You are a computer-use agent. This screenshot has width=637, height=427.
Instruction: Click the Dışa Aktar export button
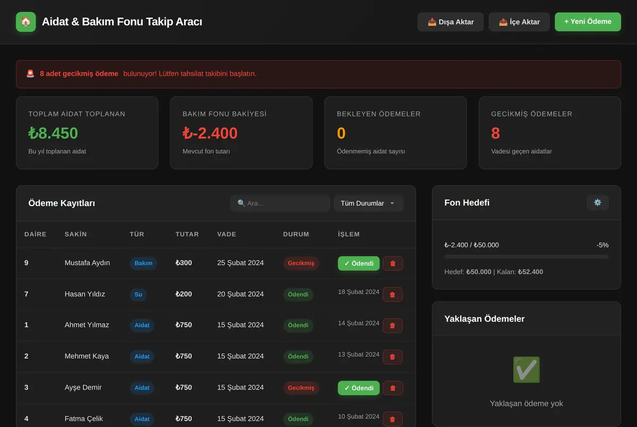click(x=451, y=22)
